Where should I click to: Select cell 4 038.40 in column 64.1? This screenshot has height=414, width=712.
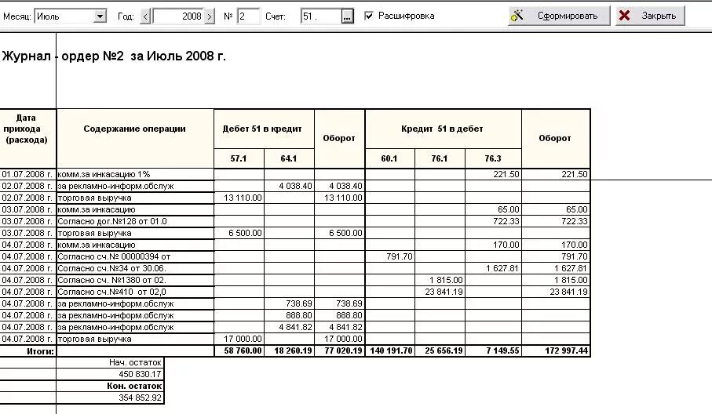289,186
